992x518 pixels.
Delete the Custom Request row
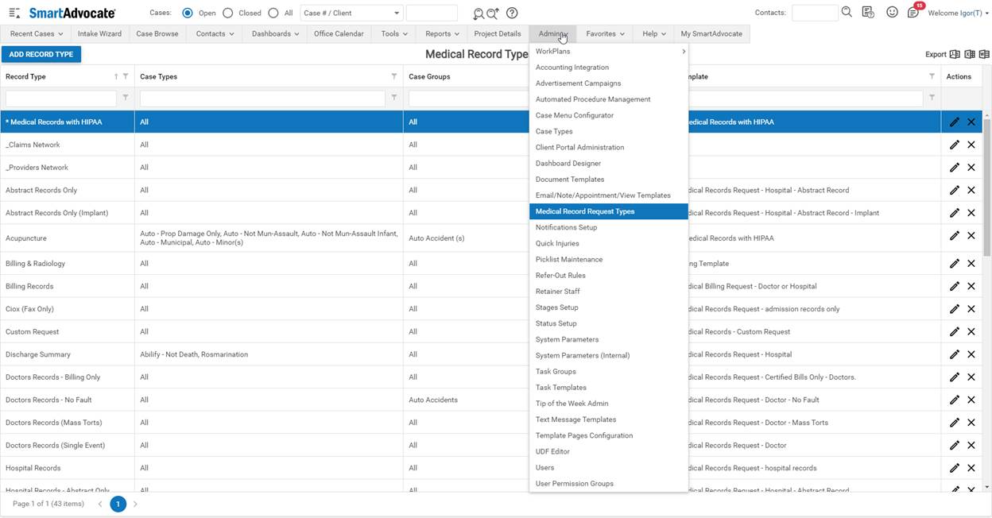point(971,332)
